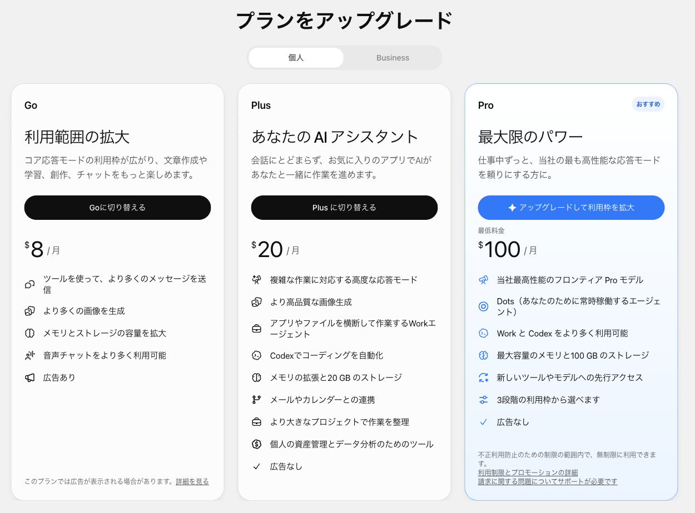The height and width of the screenshot is (513, 695).
Task: Click branch icon beside メールやカレンダーとの連携
Action: (x=256, y=400)
